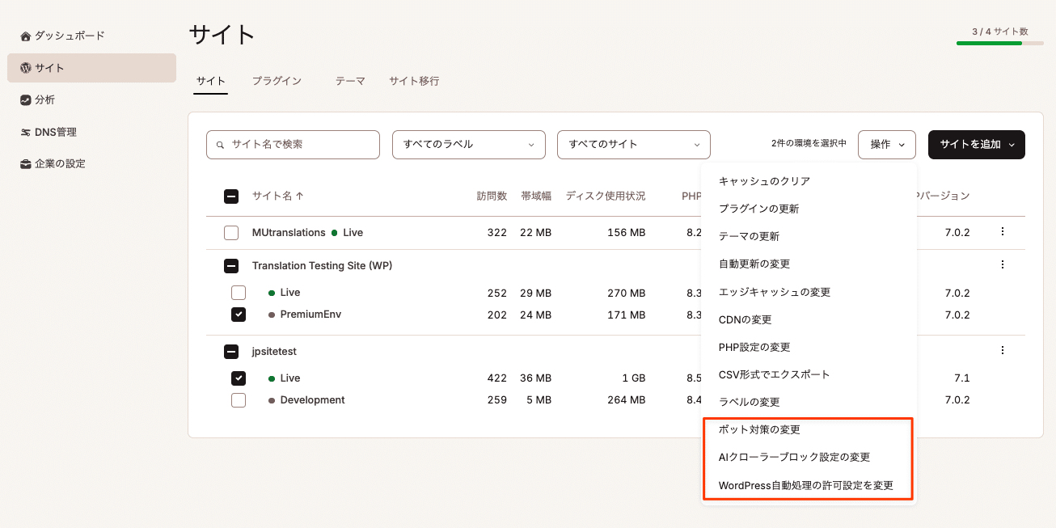Click the magnifier icon in search box
This screenshot has width=1056, height=528.
click(220, 145)
